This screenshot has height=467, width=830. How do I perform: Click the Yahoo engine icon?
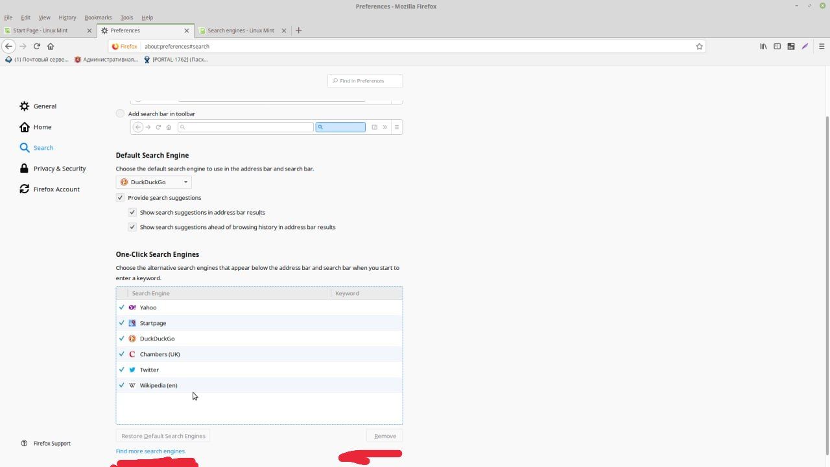point(132,307)
